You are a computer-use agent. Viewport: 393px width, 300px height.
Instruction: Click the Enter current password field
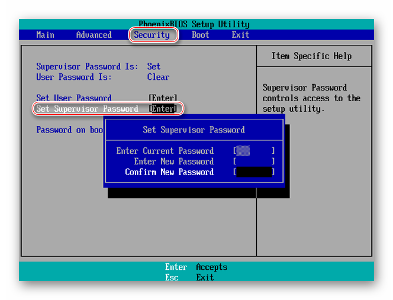click(x=254, y=151)
